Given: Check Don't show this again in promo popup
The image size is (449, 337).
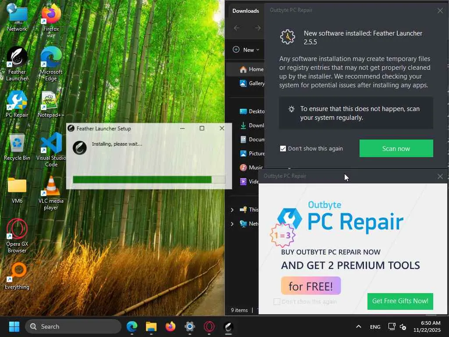Looking at the screenshot, I should 277,301.
